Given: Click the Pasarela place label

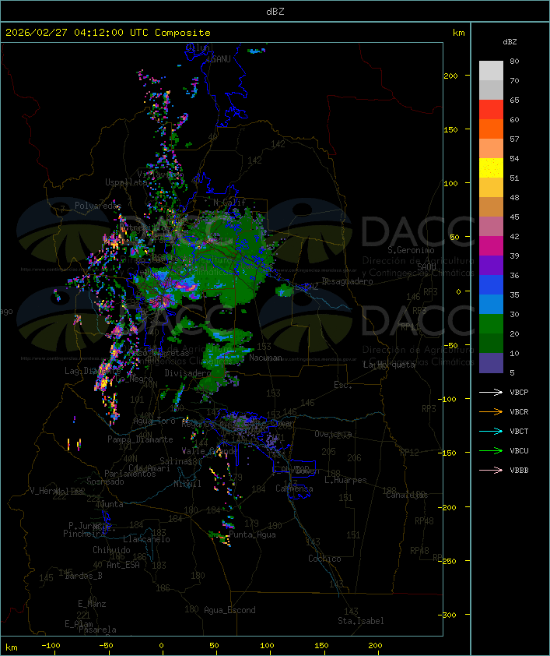Looking at the screenshot, I should [97, 630].
